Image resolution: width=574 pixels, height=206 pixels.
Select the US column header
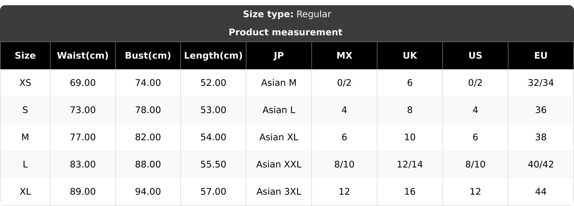pos(475,56)
